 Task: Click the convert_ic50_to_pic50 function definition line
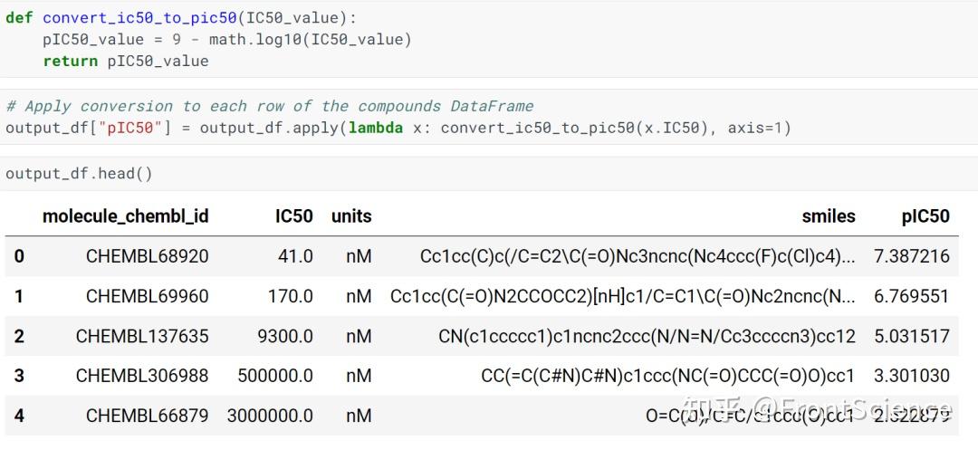tap(181, 17)
